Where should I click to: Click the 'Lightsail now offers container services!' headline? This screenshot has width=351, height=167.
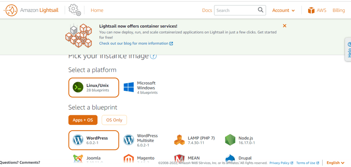138,26
